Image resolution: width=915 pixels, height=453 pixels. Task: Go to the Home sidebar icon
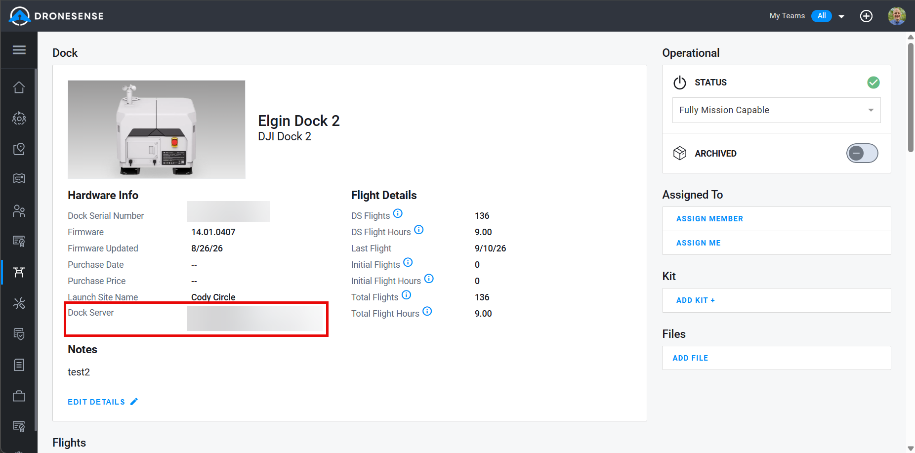click(19, 87)
